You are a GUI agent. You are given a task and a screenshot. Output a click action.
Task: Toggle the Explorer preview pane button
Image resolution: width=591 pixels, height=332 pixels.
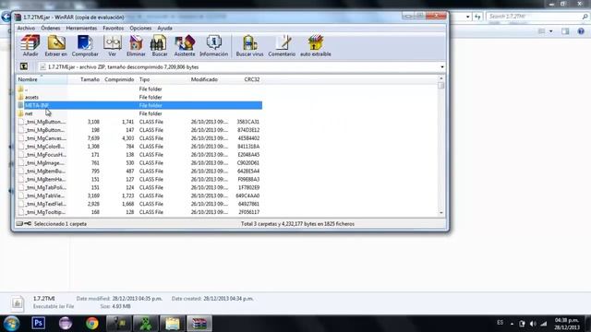point(565,31)
